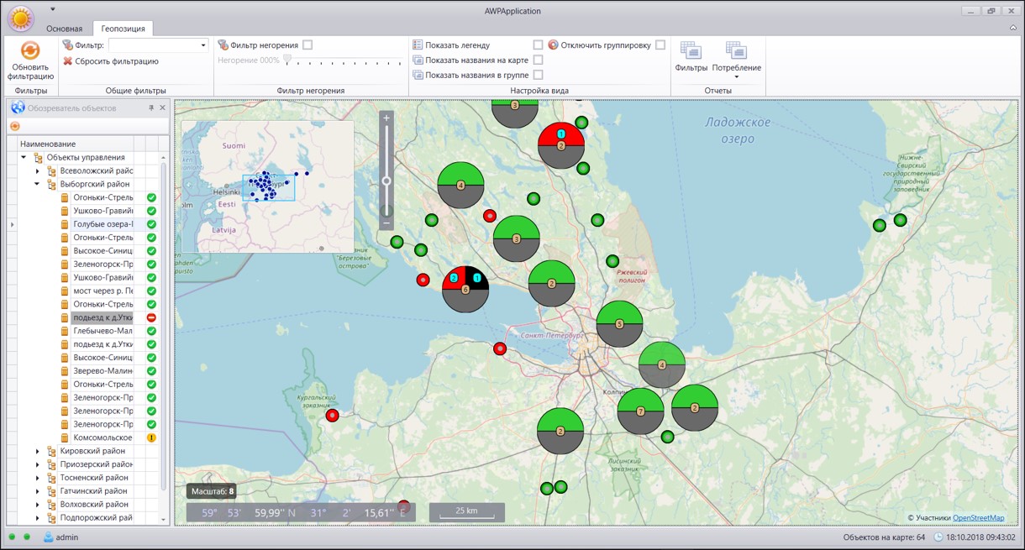The image size is (1025, 550).
Task: Click the map zoom-in plus button
Action: [386, 118]
